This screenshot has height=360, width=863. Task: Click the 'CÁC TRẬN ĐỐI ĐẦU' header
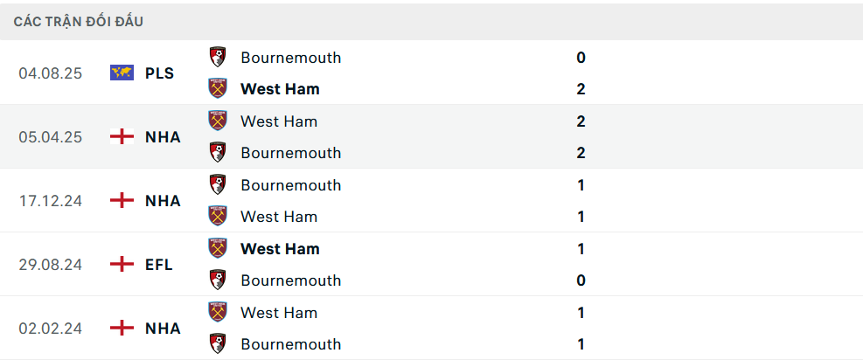tap(79, 21)
